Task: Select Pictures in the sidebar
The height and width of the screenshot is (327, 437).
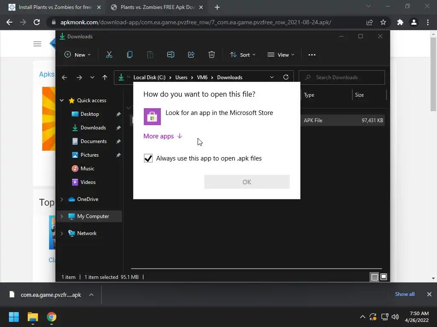Action: click(90, 155)
